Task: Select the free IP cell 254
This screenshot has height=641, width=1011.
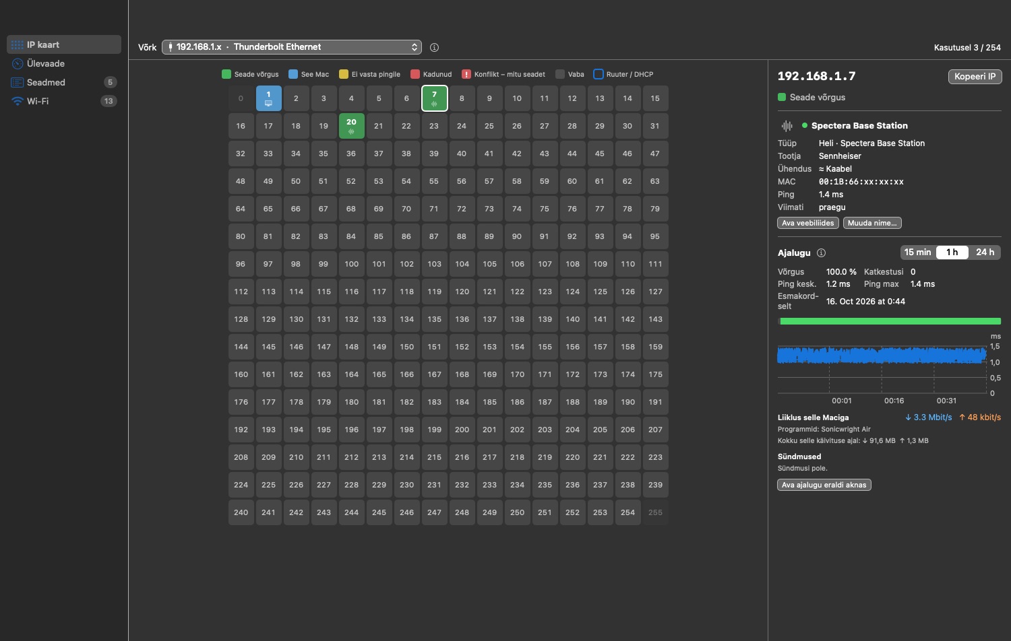Action: 627,512
